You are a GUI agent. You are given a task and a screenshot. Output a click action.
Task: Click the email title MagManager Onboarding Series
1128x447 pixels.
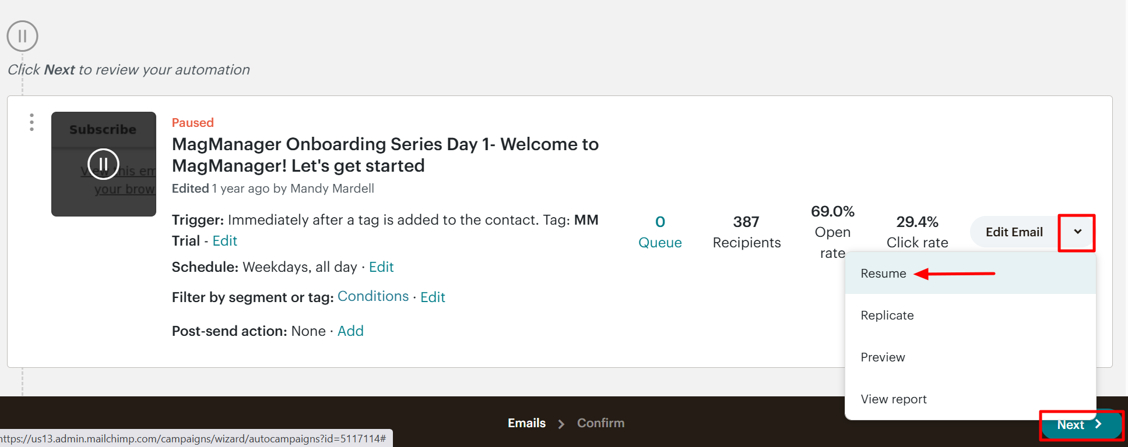(x=385, y=155)
